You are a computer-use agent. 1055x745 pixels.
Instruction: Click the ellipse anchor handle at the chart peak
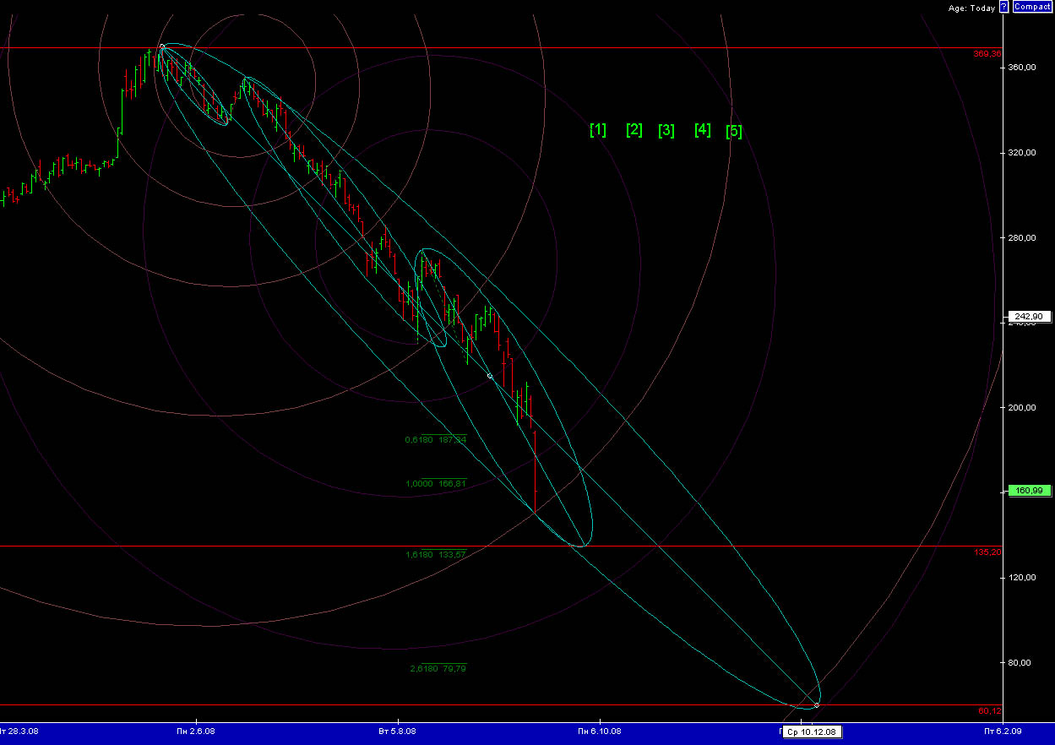(161, 46)
